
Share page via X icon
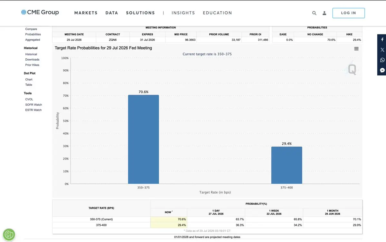click(x=382, y=50)
